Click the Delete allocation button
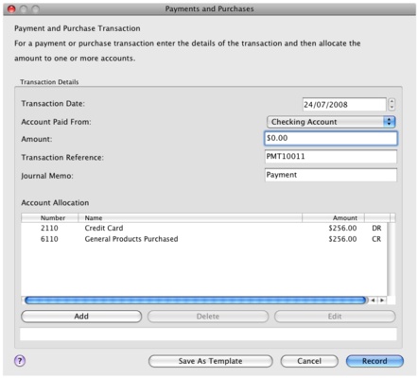The image size is (418, 378). click(x=208, y=317)
